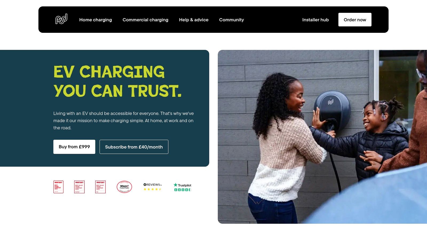
Task: Click the Which? Trusted Trader badge
Action: click(124, 187)
